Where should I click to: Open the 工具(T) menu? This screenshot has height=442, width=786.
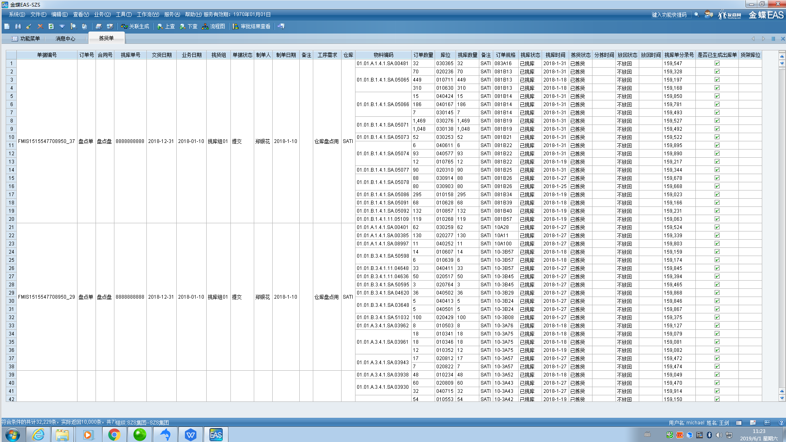click(123, 14)
